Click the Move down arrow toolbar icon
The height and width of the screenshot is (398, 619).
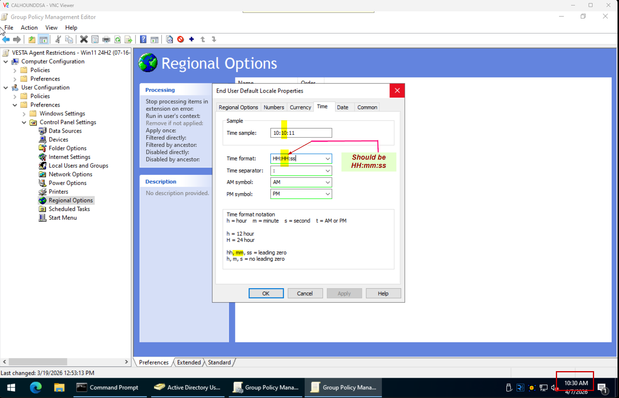tap(214, 39)
